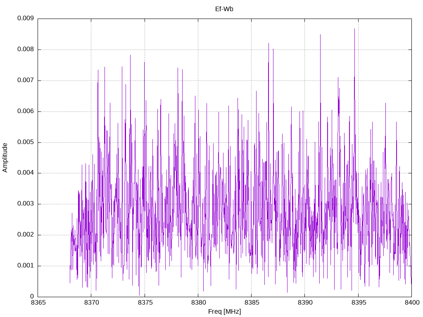Click the plot title 'Ef-Wb'
The width and height of the screenshot is (423, 317).
click(x=224, y=9)
